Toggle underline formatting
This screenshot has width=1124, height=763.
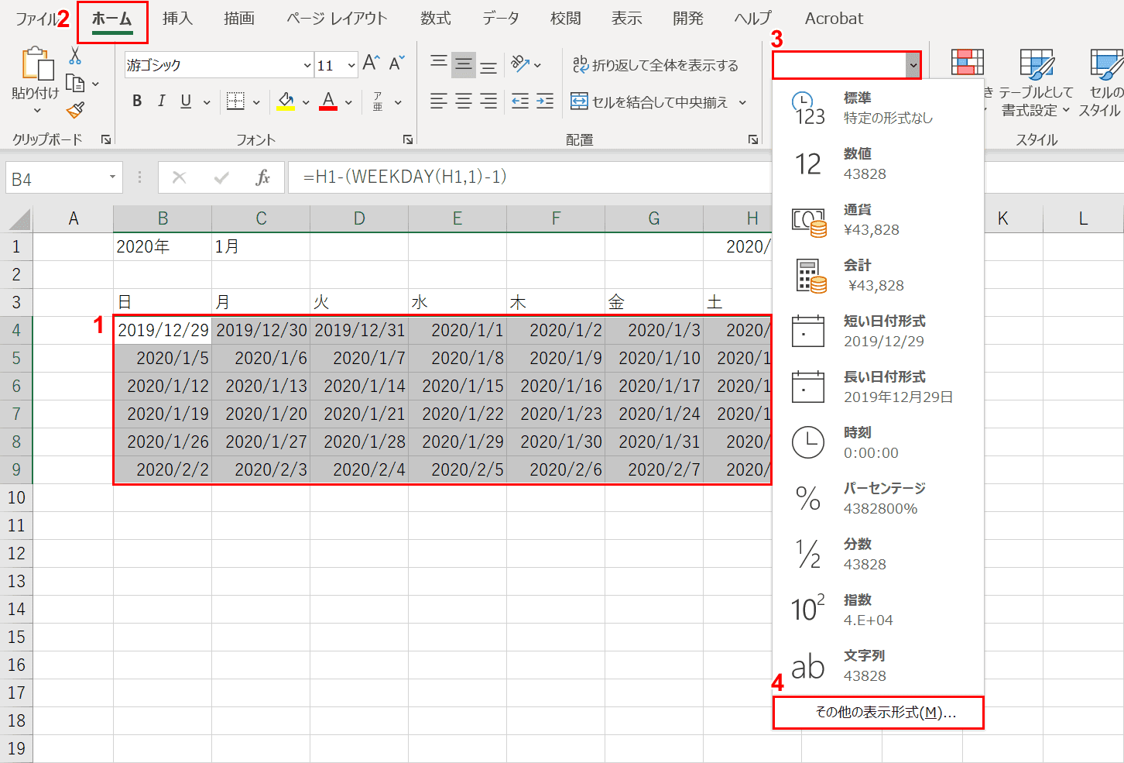pos(186,101)
